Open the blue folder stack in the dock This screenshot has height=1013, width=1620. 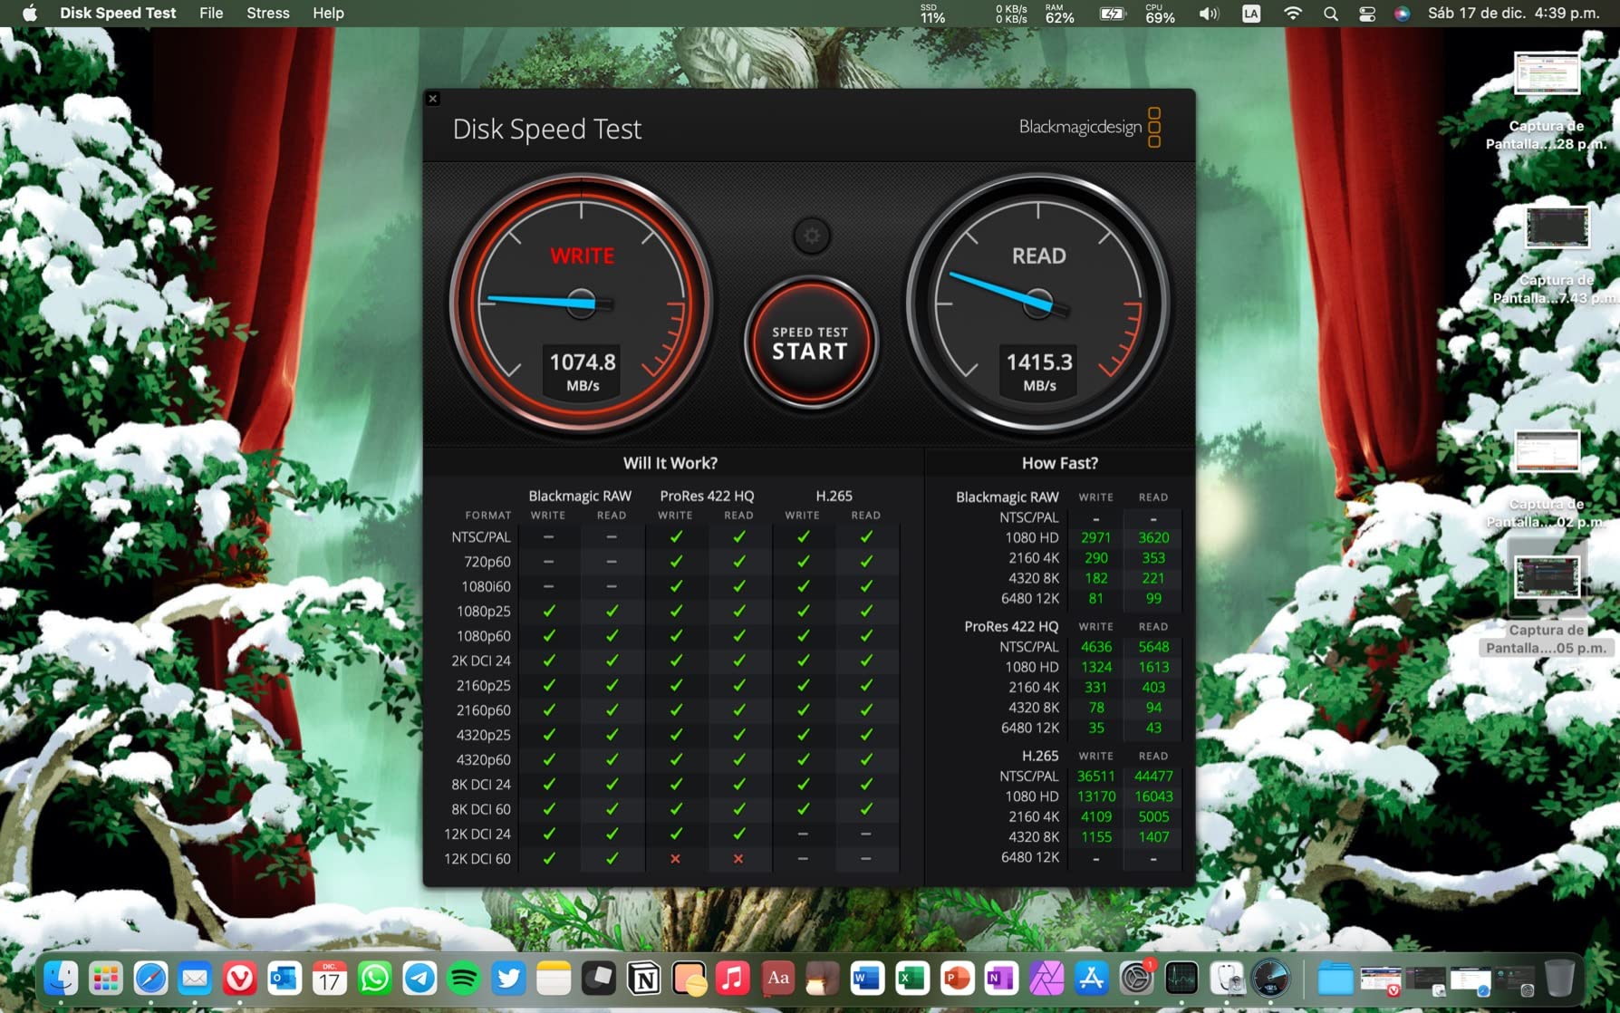pos(1335,979)
